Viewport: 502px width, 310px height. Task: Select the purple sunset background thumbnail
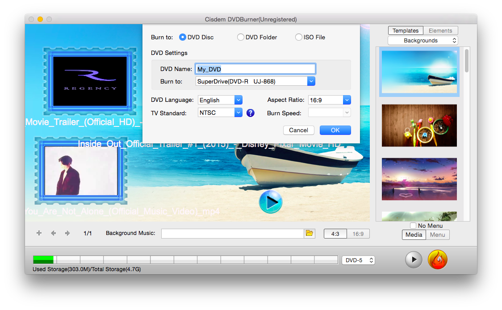click(x=419, y=179)
